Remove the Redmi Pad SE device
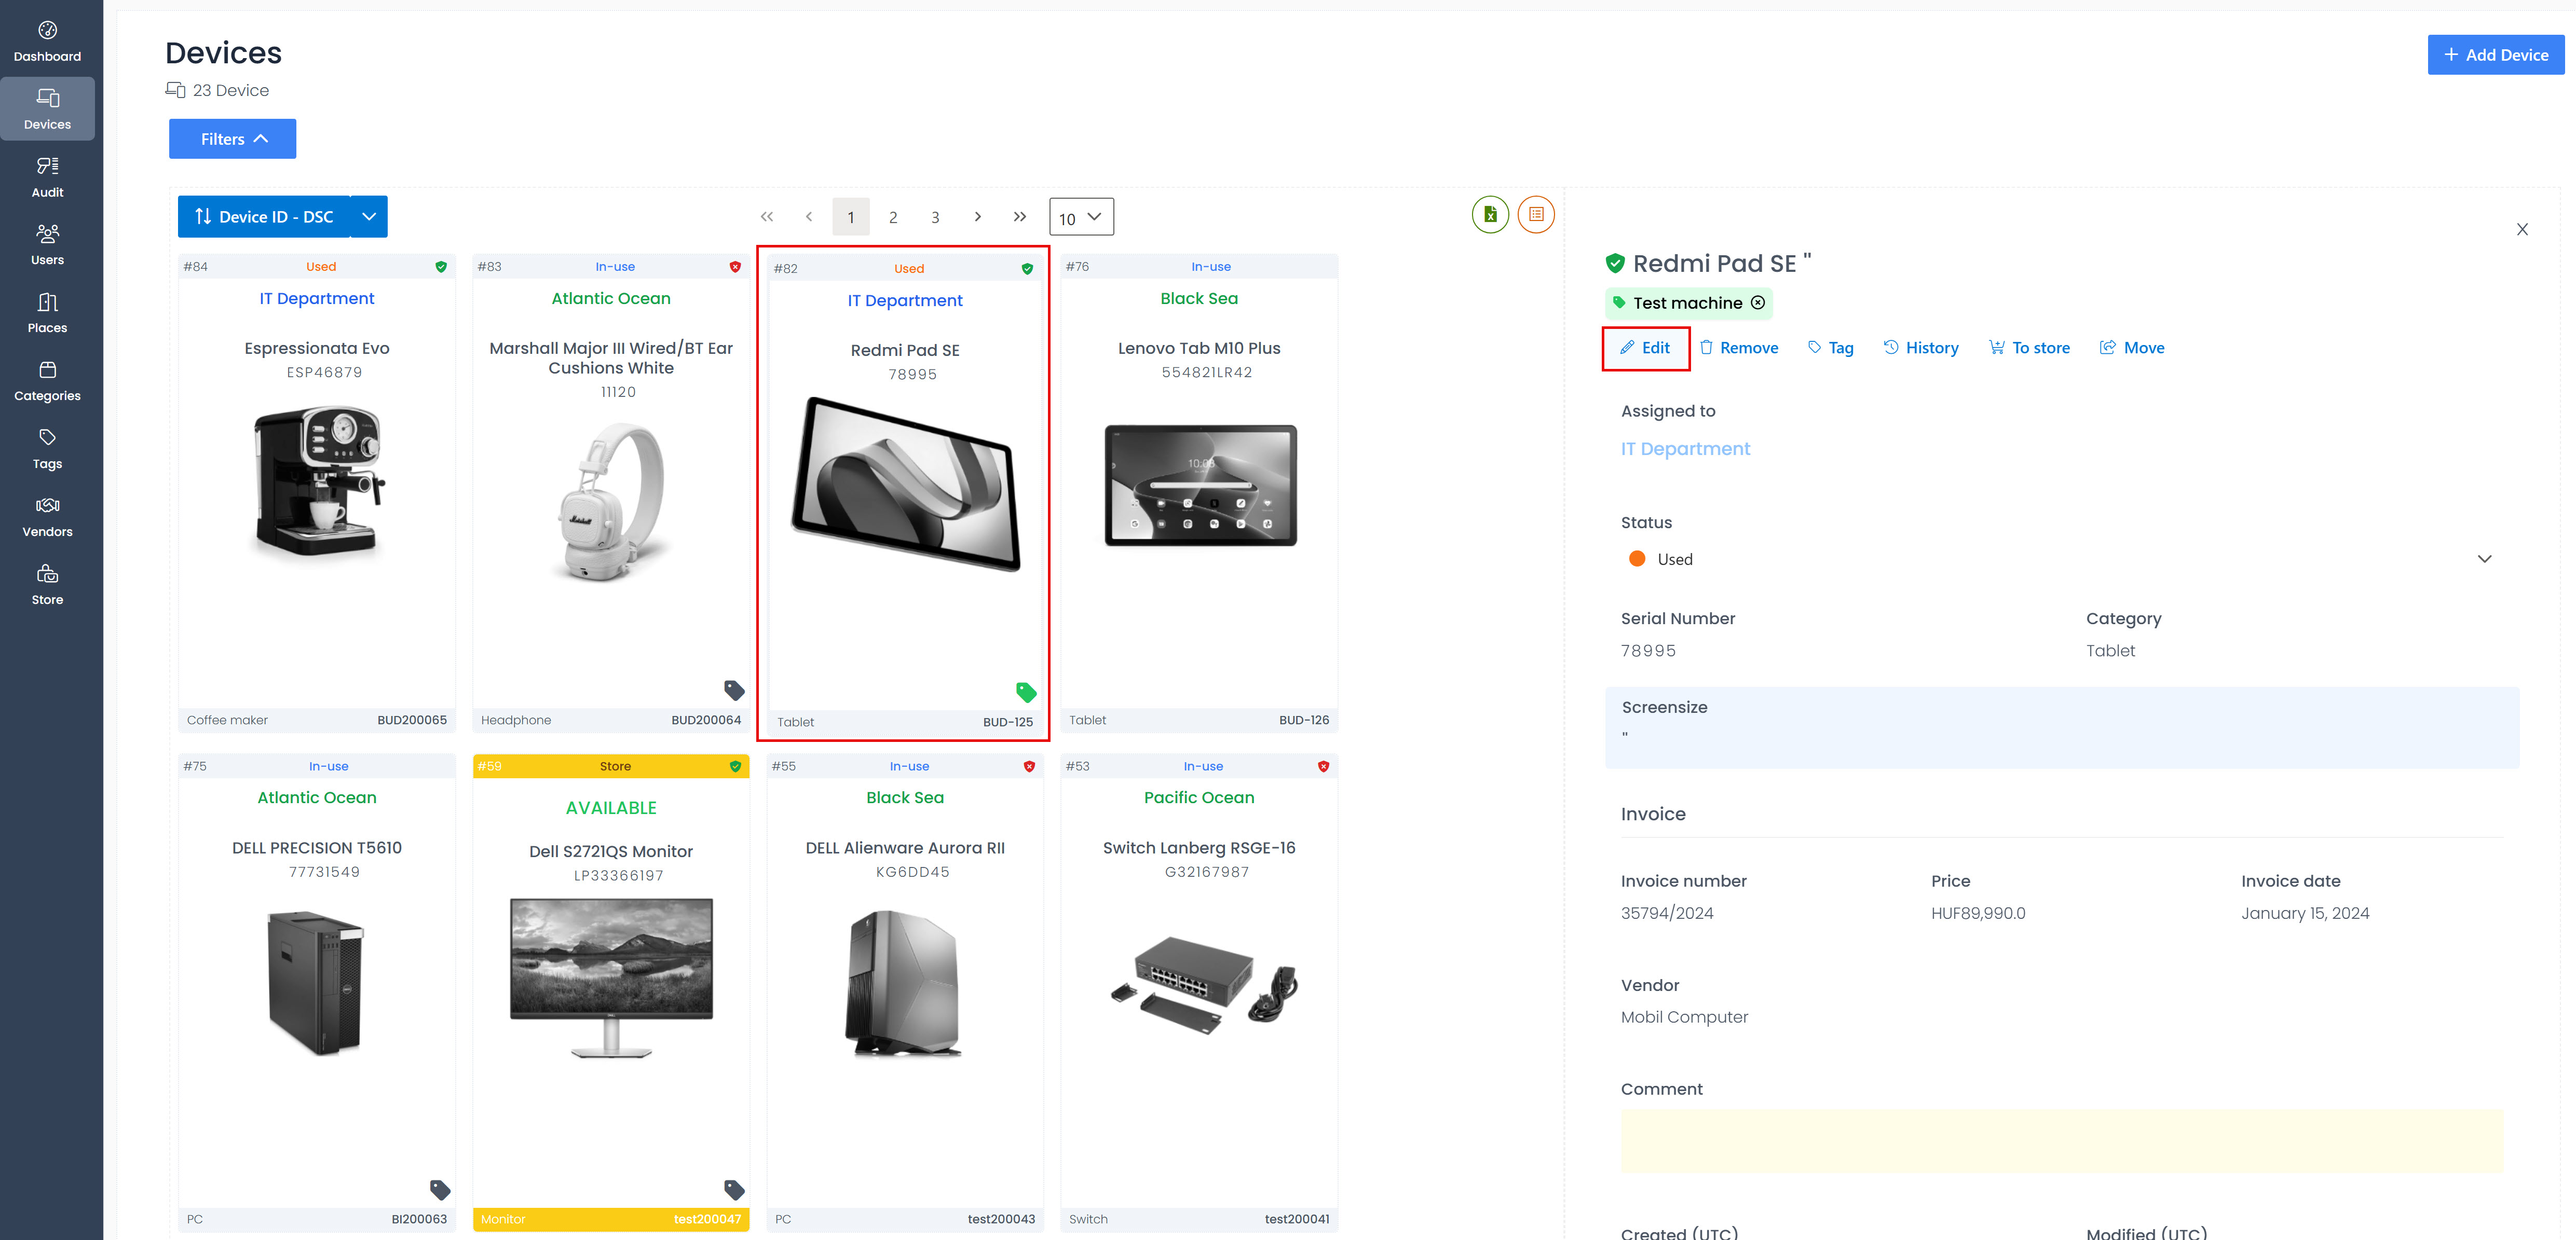The width and height of the screenshot is (2576, 1240). point(1738,348)
